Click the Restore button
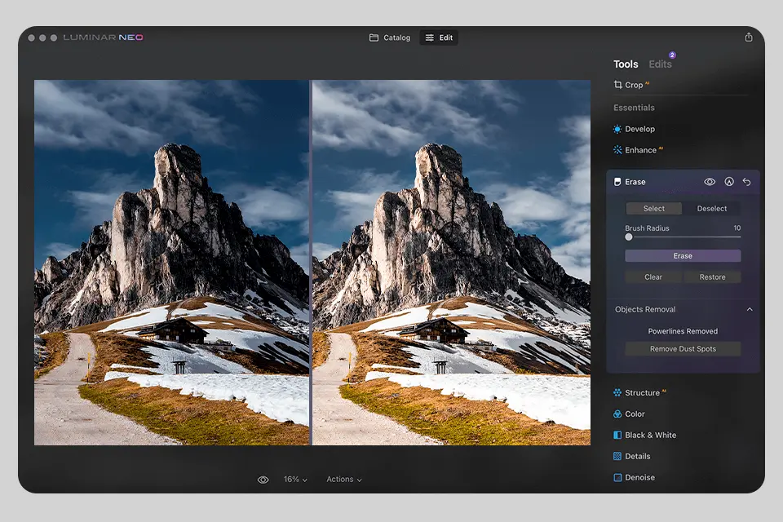Image resolution: width=783 pixels, height=522 pixels. pyautogui.click(x=712, y=276)
